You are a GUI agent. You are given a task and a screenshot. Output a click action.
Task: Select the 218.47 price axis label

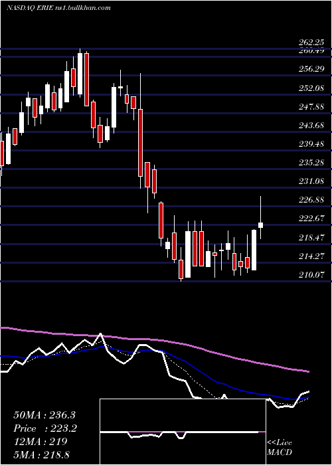(311, 238)
